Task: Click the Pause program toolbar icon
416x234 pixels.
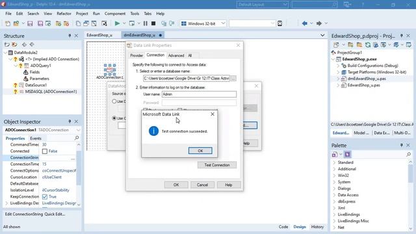Action: [146, 23]
